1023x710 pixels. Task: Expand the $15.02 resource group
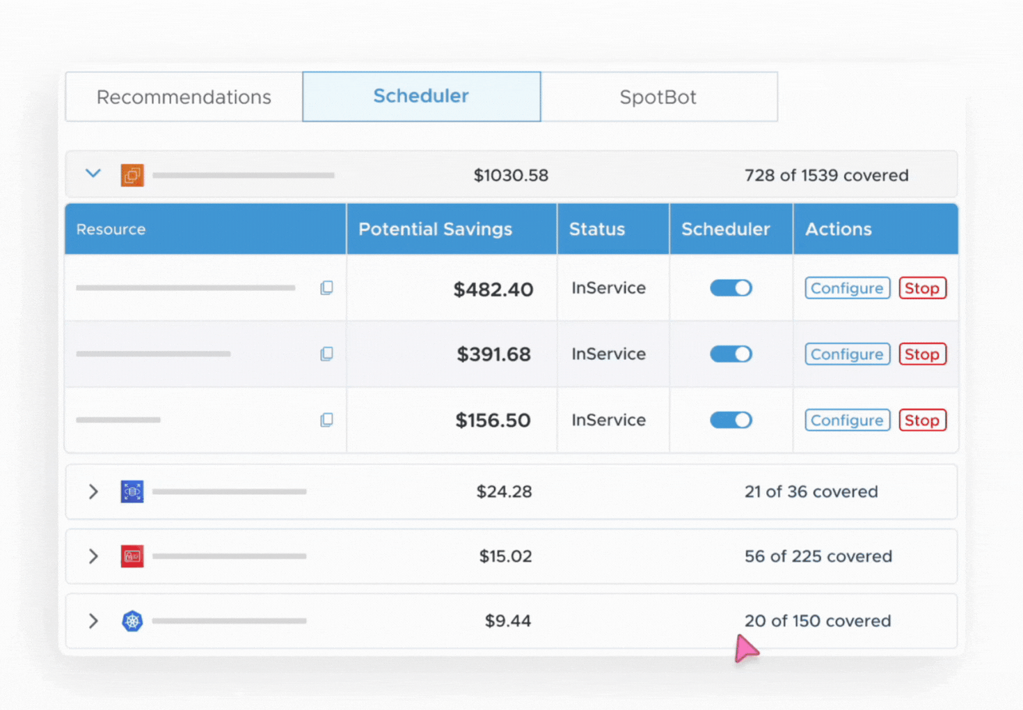93,556
